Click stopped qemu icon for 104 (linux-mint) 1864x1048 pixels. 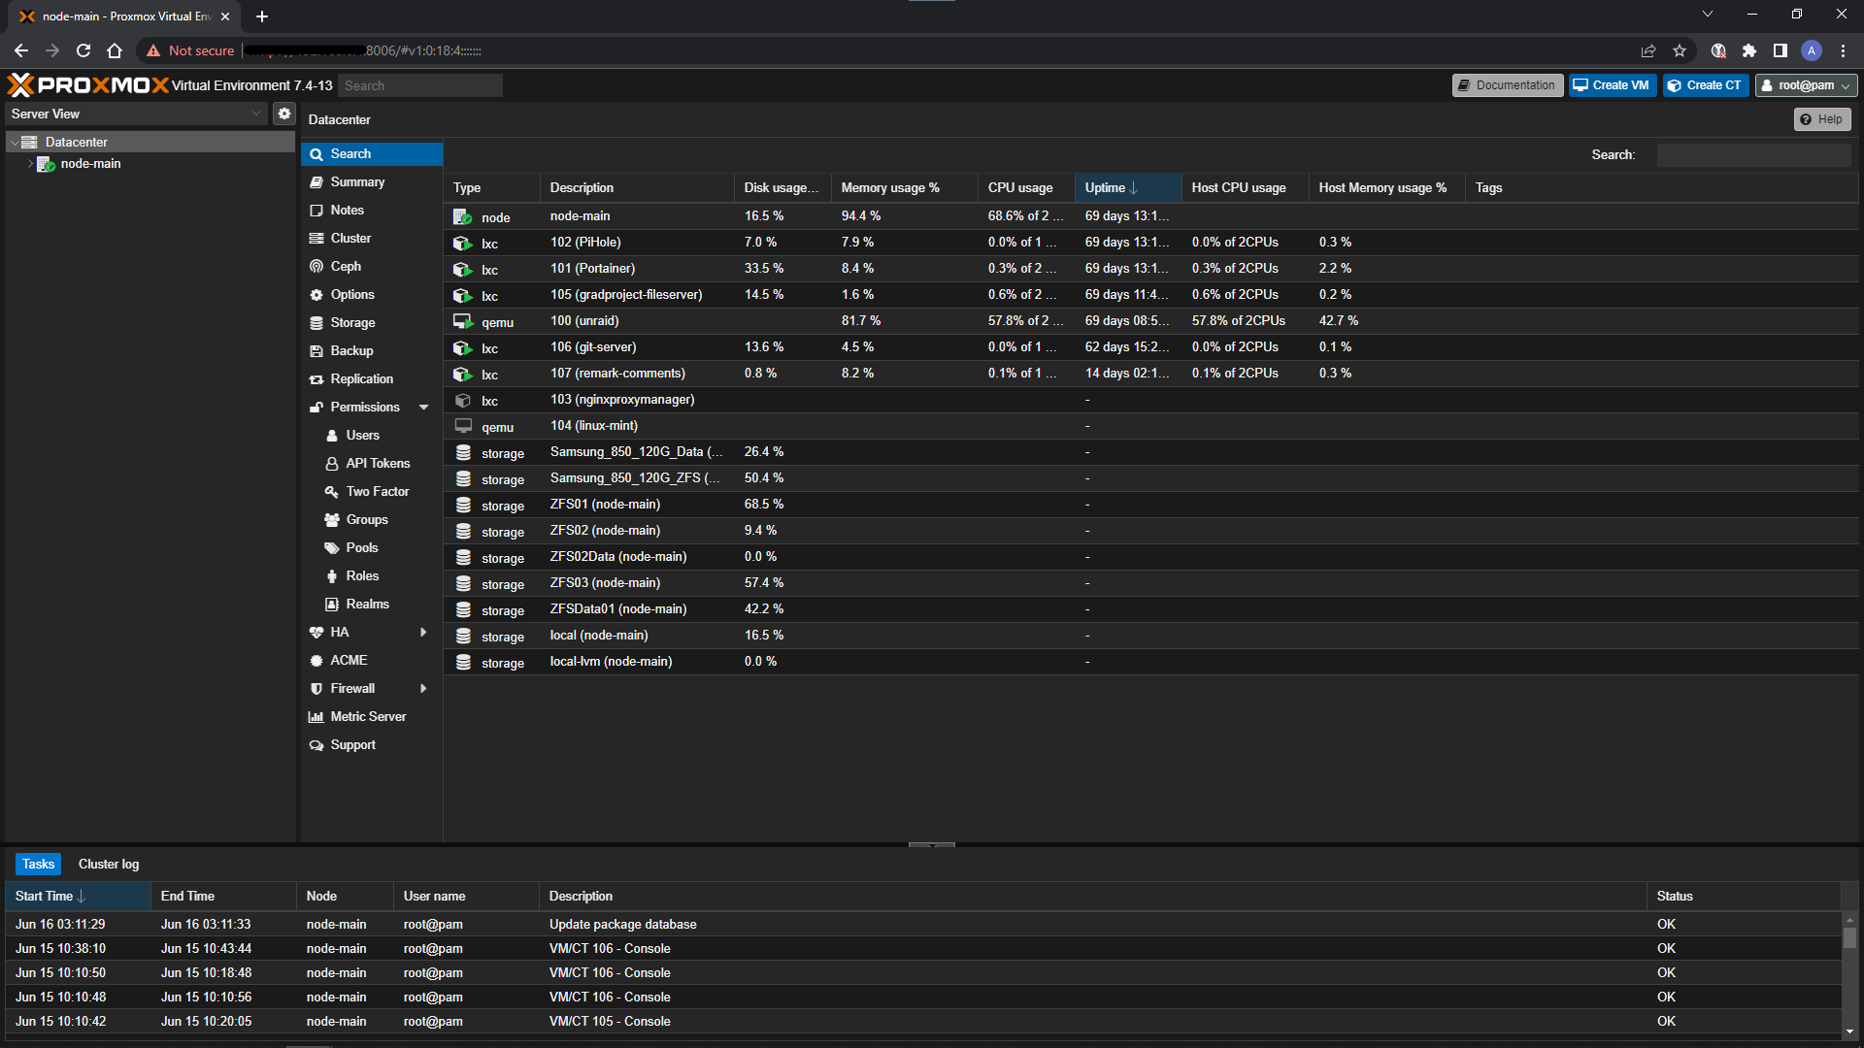[x=463, y=427]
